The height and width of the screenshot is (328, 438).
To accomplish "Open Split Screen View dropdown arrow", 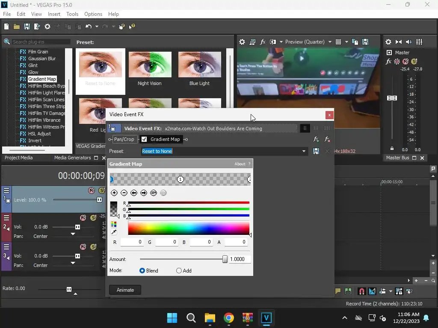I will pos(281,42).
